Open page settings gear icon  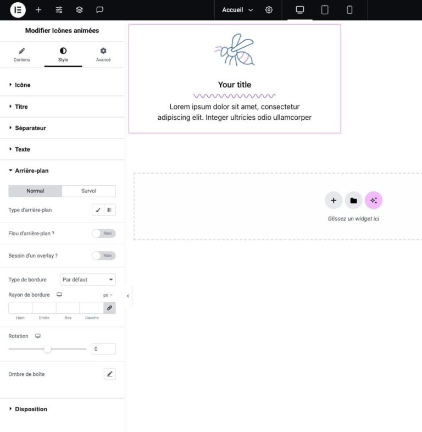point(269,10)
